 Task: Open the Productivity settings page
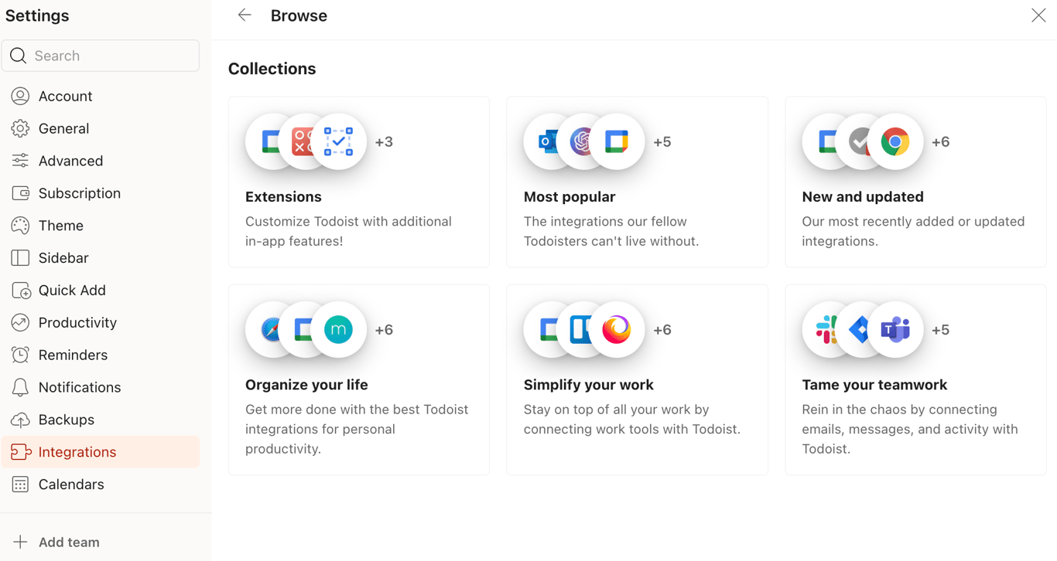(x=77, y=323)
